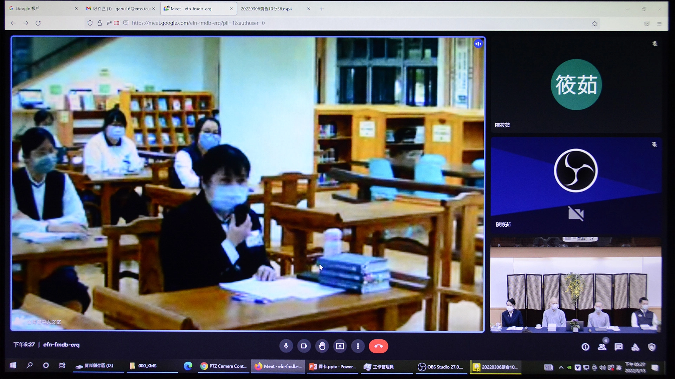
Task: Turn off the camera in Meet
Action: click(304, 346)
